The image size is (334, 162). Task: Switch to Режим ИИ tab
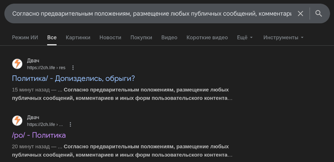(x=25, y=38)
